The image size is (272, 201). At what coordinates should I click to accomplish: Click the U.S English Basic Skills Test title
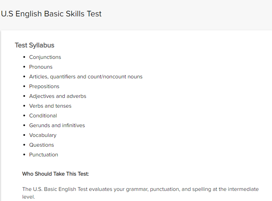tap(51, 14)
